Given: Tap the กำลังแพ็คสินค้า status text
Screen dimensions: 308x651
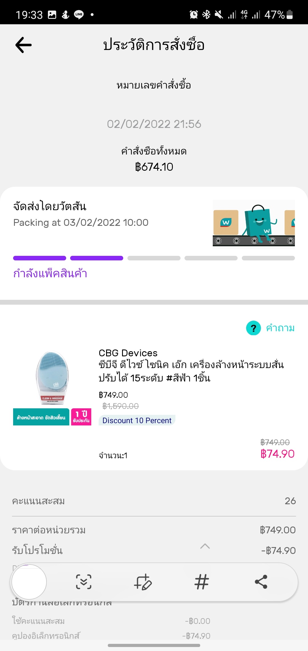Looking at the screenshot, I should coord(50,274).
